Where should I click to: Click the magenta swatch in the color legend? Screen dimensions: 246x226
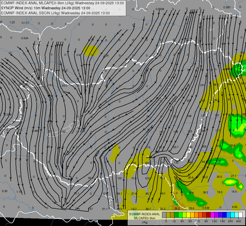pos(212,215)
